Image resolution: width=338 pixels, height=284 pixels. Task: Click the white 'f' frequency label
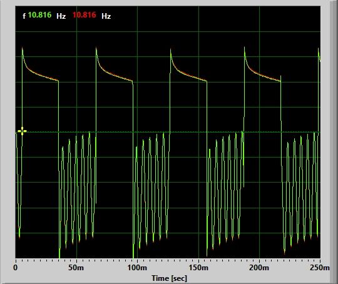(24, 16)
